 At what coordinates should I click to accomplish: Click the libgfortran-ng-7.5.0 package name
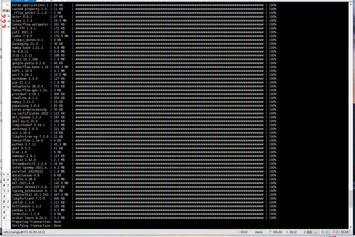(30, 137)
